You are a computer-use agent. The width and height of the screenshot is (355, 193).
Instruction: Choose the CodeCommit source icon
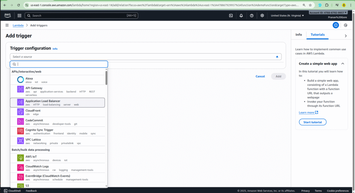pos(20,122)
